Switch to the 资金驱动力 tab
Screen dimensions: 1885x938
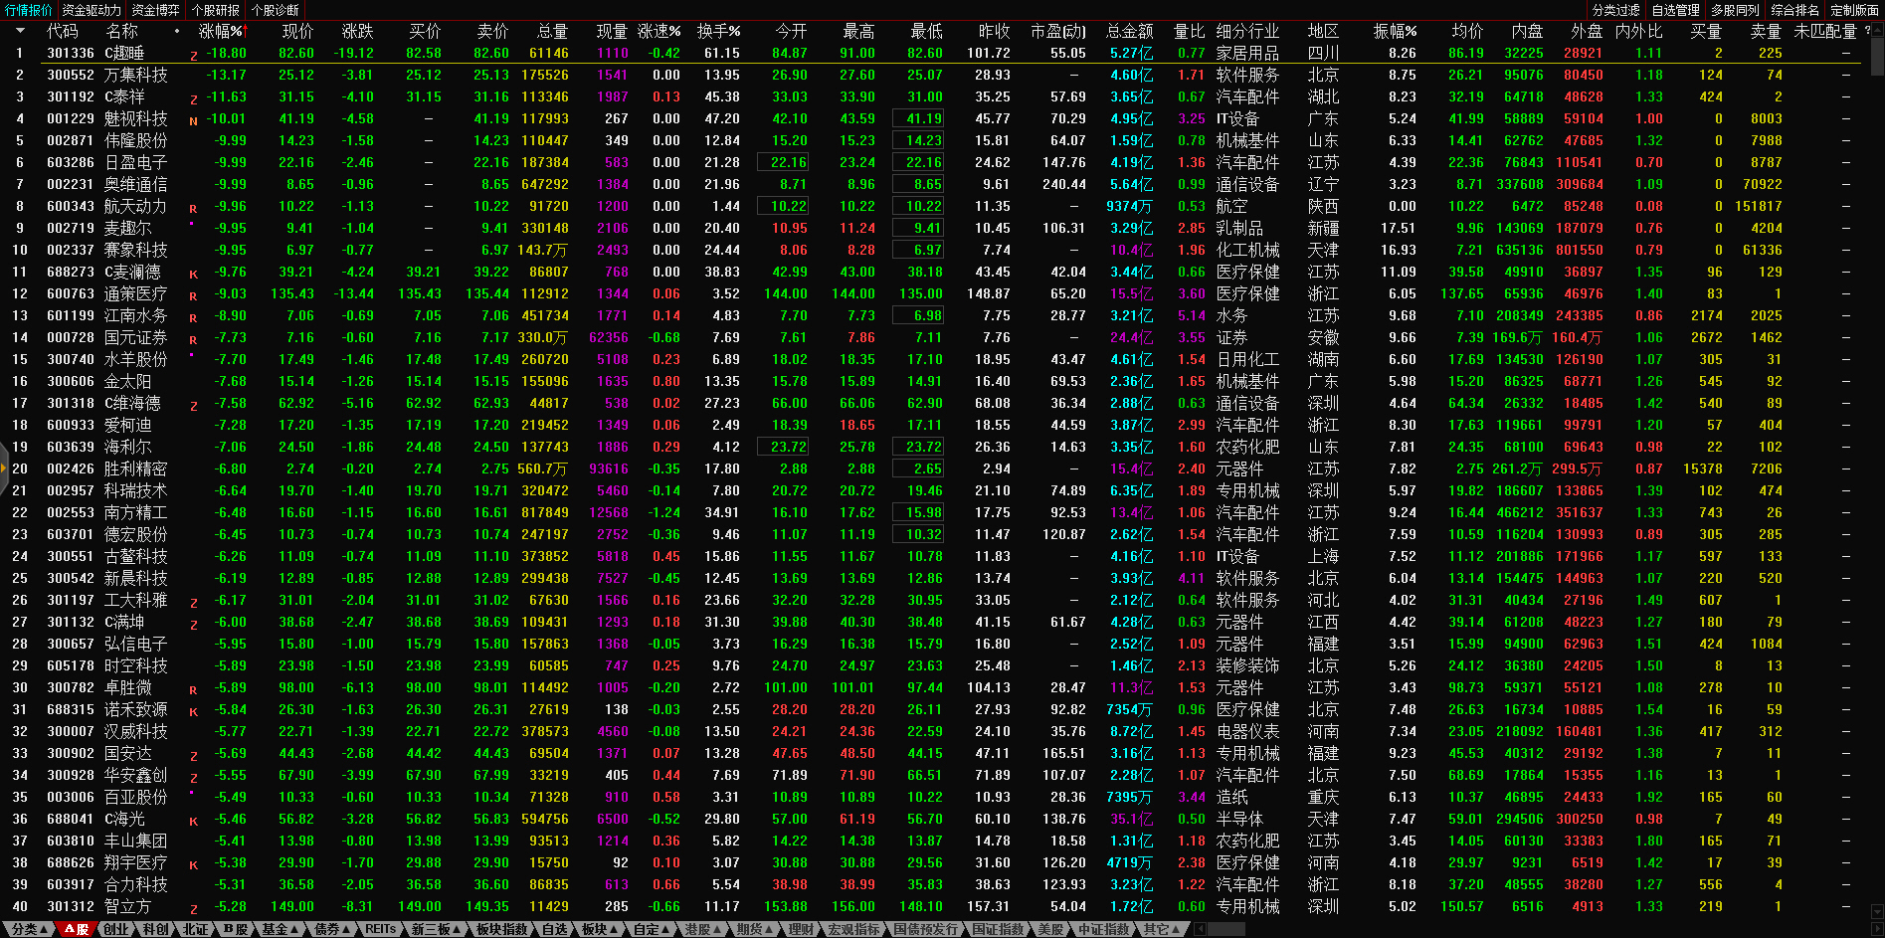(x=92, y=10)
